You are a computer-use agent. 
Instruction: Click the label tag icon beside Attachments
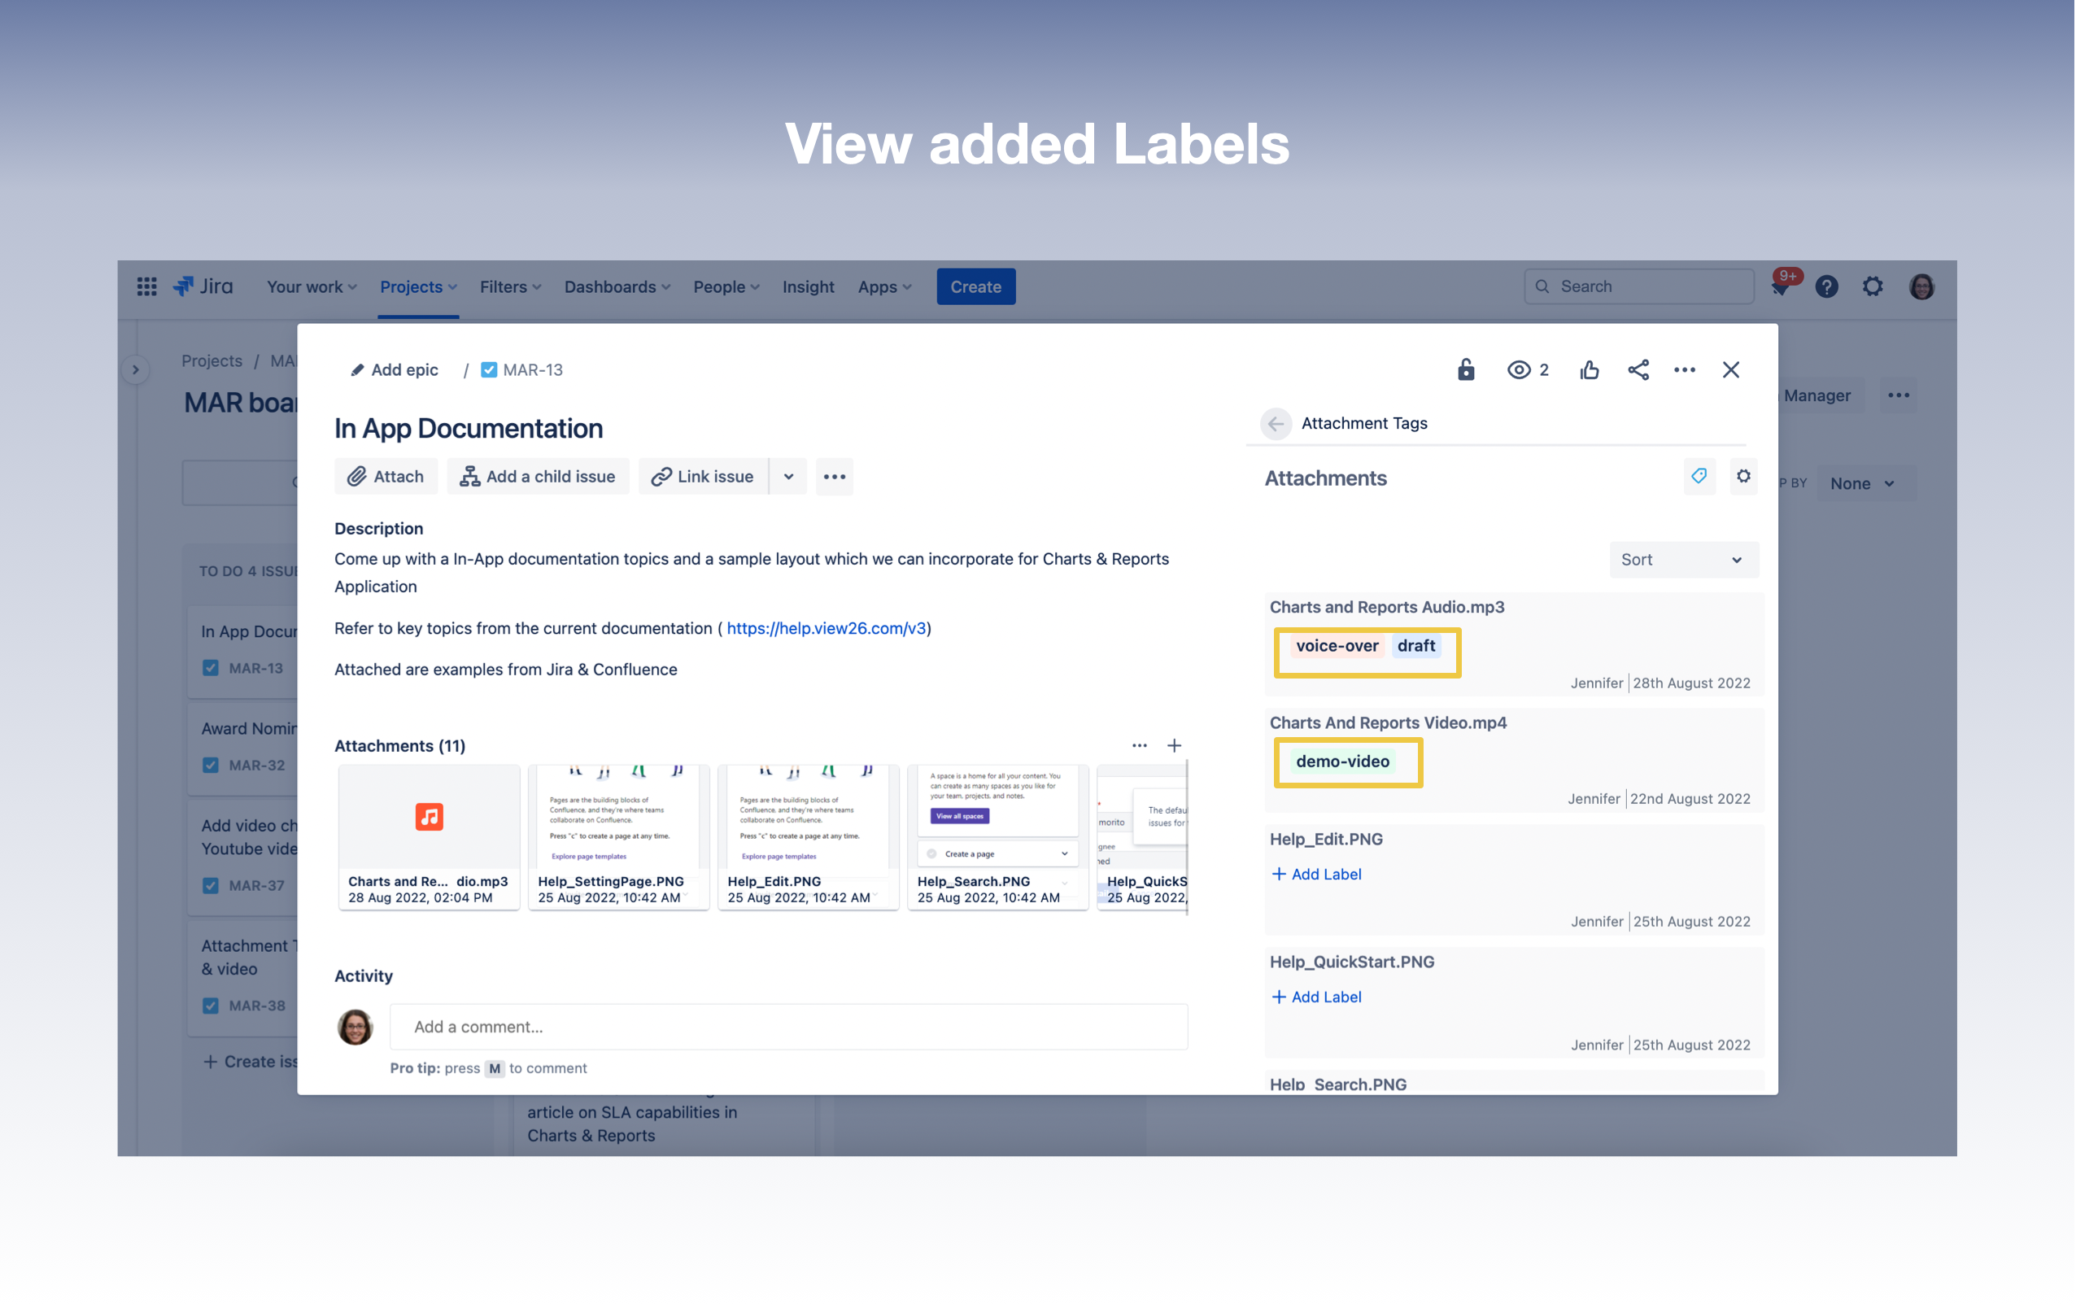pos(1699,476)
